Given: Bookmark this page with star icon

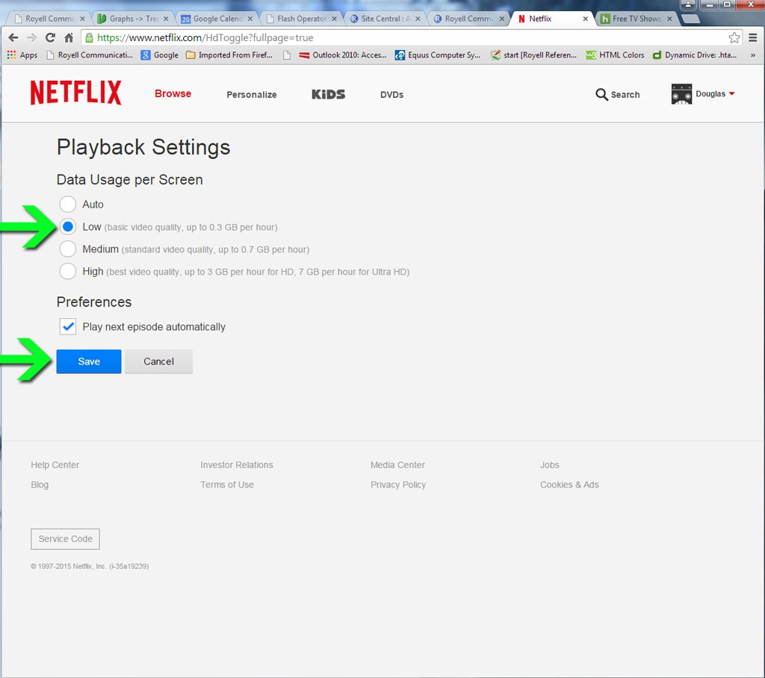Looking at the screenshot, I should (734, 37).
